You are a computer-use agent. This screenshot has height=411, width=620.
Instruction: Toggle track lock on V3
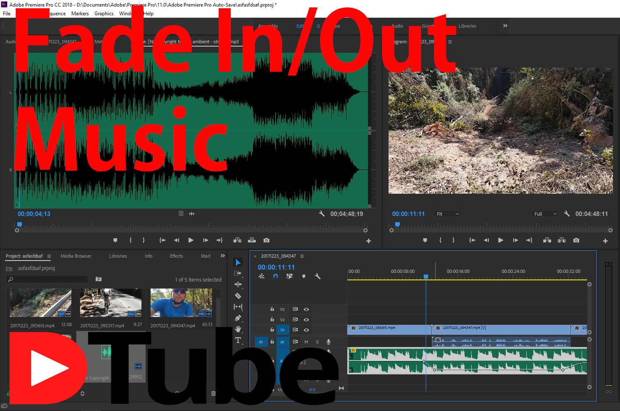(272, 309)
